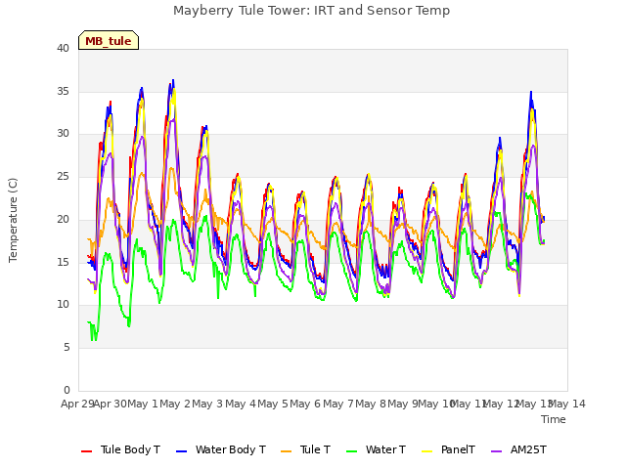Click the May 1 x-axis date label

point(143,404)
